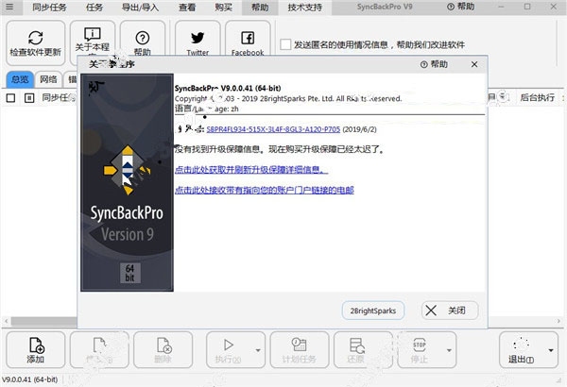Click link to receive account portal email
Screen dimensions: 567x387
click(265, 190)
